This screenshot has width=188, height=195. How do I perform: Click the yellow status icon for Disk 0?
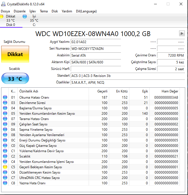click(1, 16)
